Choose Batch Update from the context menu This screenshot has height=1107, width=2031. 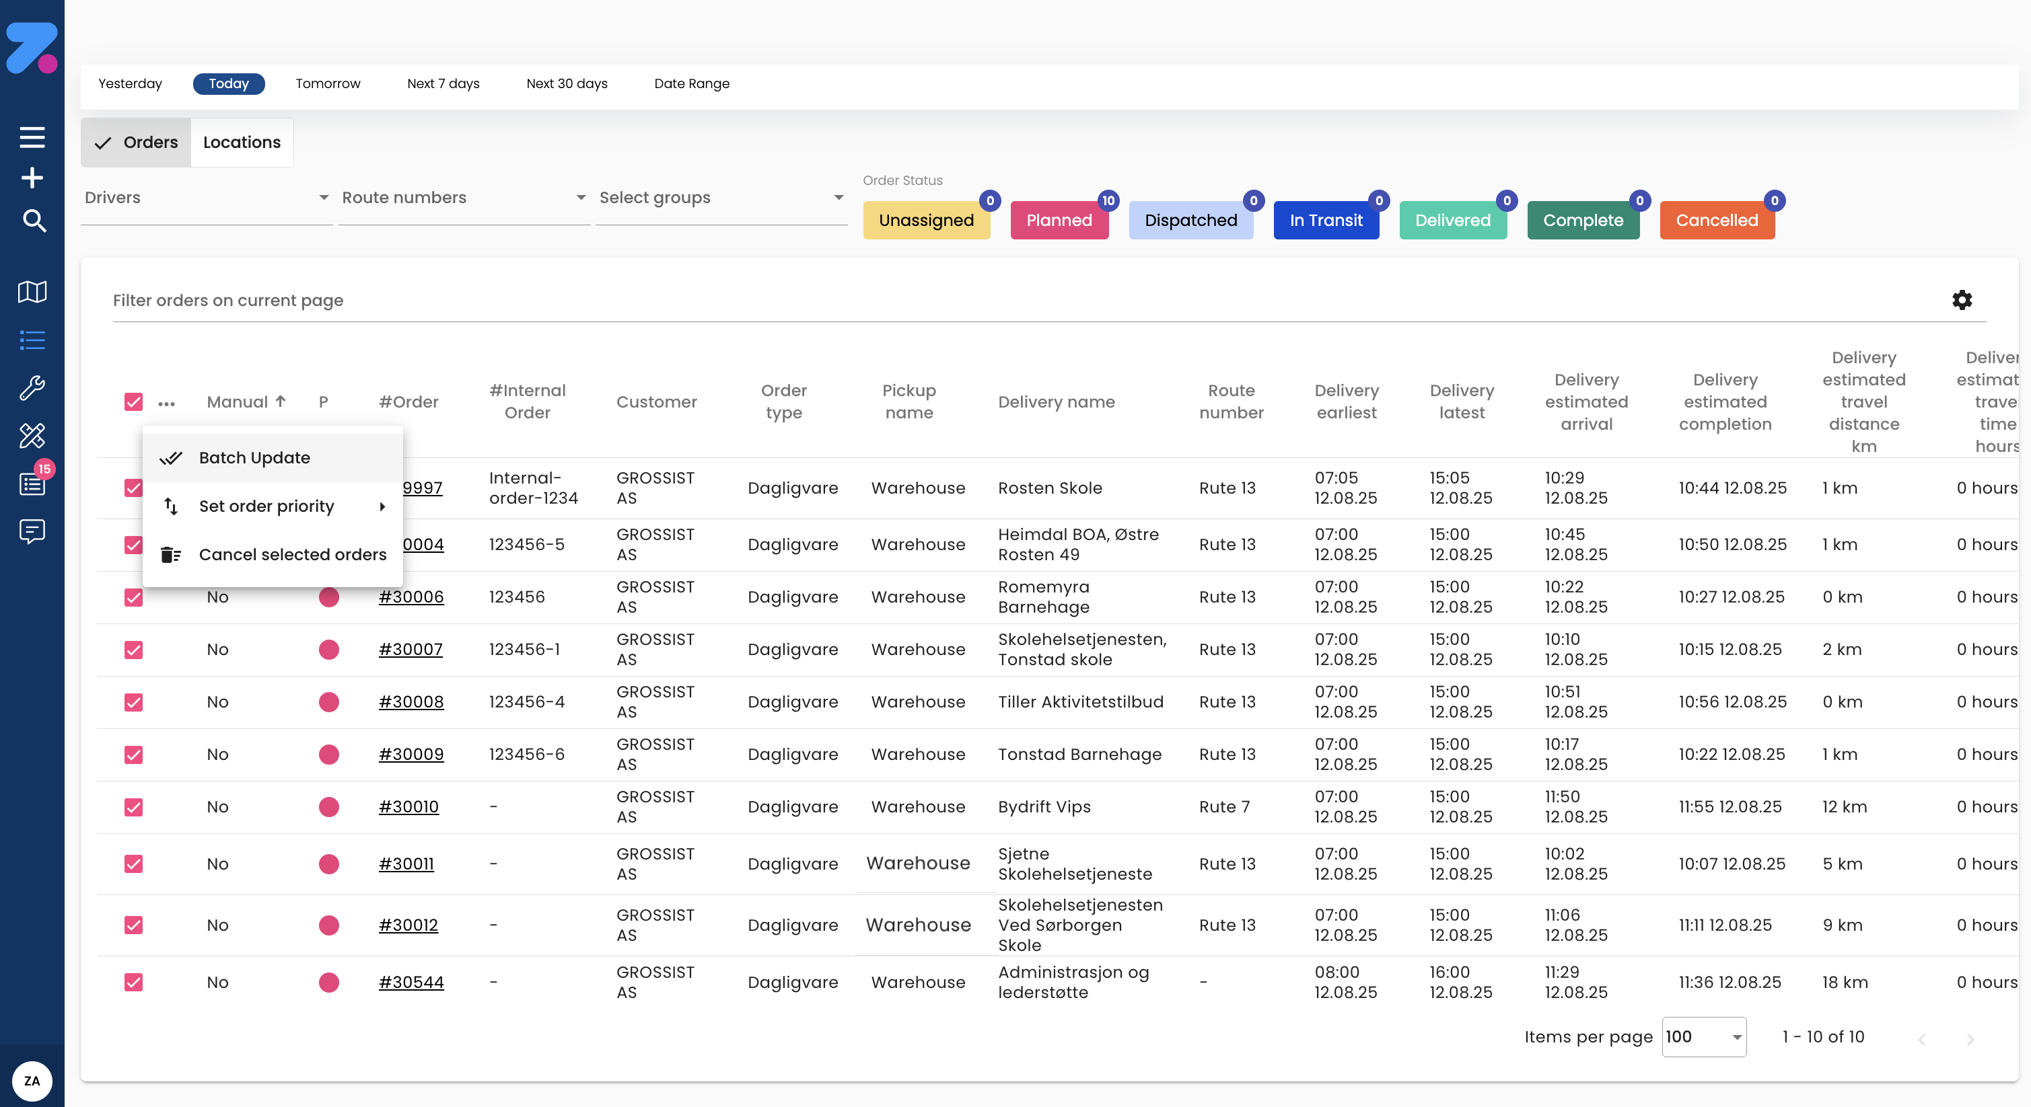254,457
